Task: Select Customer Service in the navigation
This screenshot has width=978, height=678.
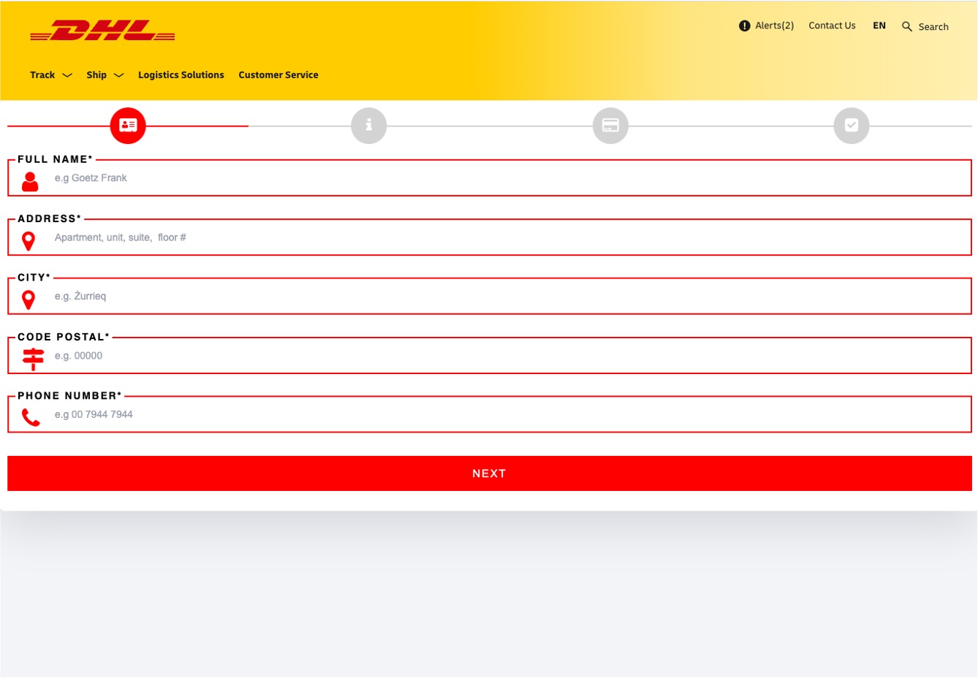Action: tap(278, 75)
